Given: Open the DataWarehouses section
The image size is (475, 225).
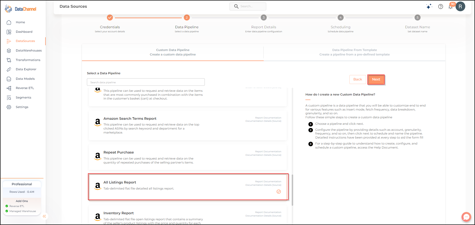Looking at the screenshot, I should pos(29,50).
